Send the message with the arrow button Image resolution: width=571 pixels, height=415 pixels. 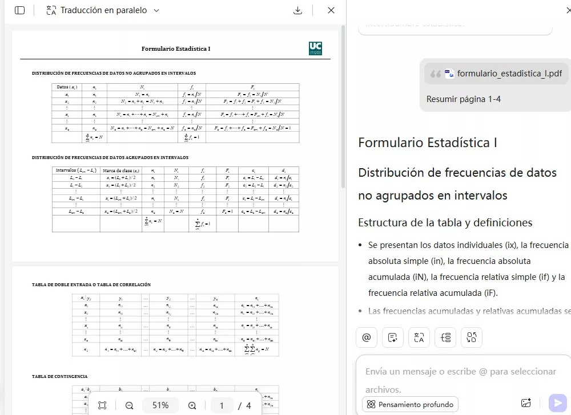pos(557,402)
